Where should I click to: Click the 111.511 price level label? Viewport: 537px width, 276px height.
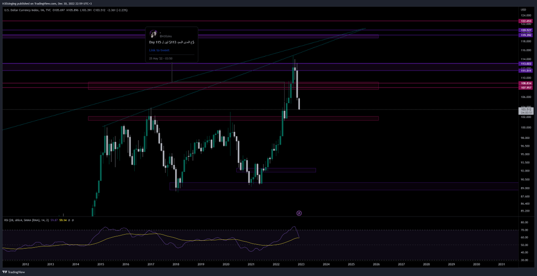pos(526,71)
